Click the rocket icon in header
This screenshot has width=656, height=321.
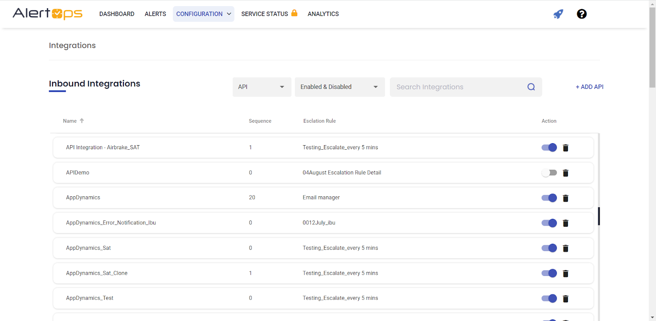click(558, 14)
